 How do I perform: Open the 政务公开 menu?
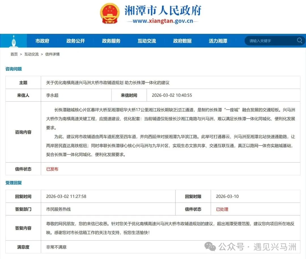click(x=76, y=41)
